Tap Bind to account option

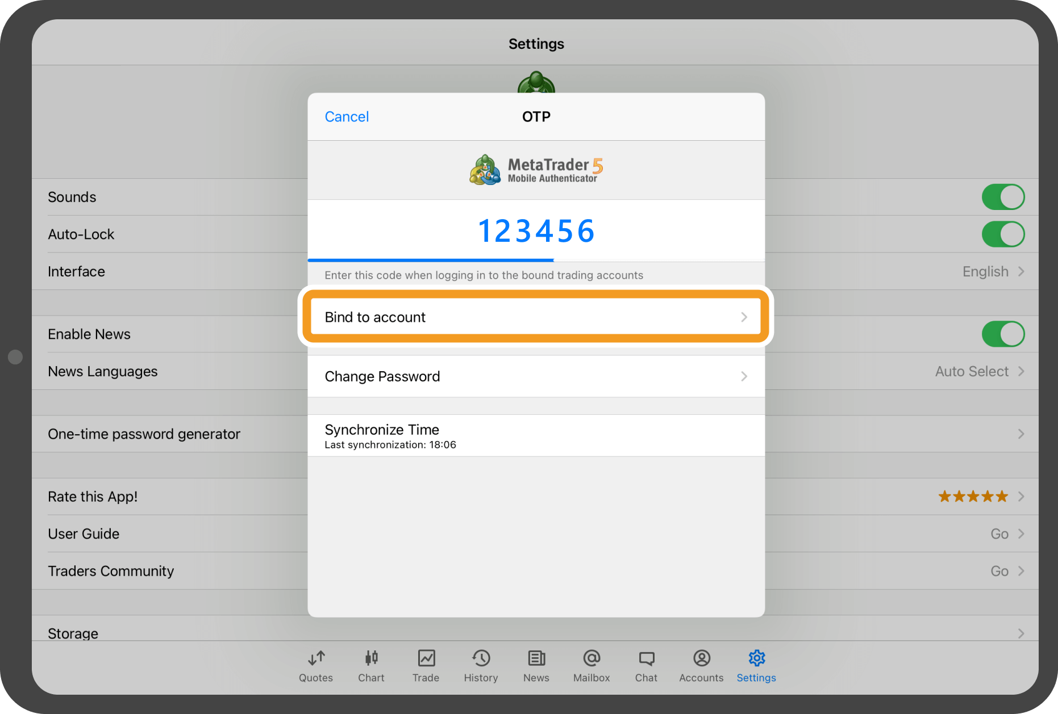[536, 317]
